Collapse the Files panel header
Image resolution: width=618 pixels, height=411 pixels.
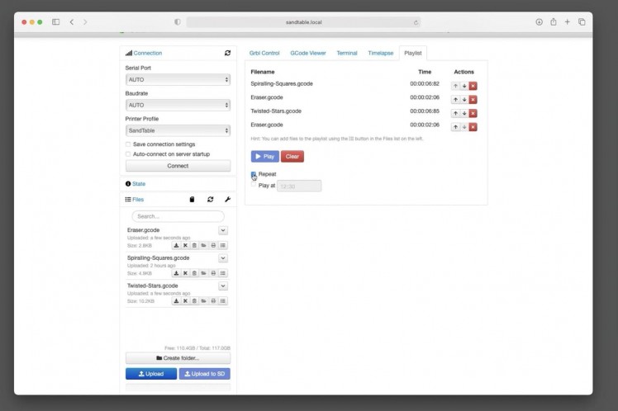138,200
